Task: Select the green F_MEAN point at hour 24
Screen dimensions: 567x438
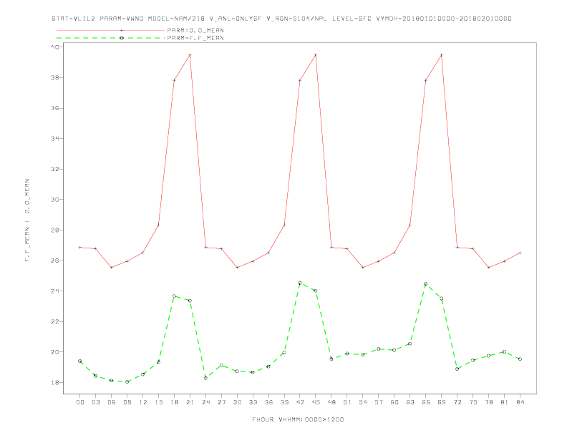Action: pyautogui.click(x=205, y=378)
